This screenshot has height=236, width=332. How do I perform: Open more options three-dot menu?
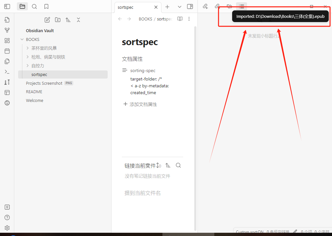(189, 19)
